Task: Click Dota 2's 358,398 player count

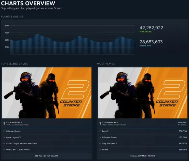Action: point(183,131)
